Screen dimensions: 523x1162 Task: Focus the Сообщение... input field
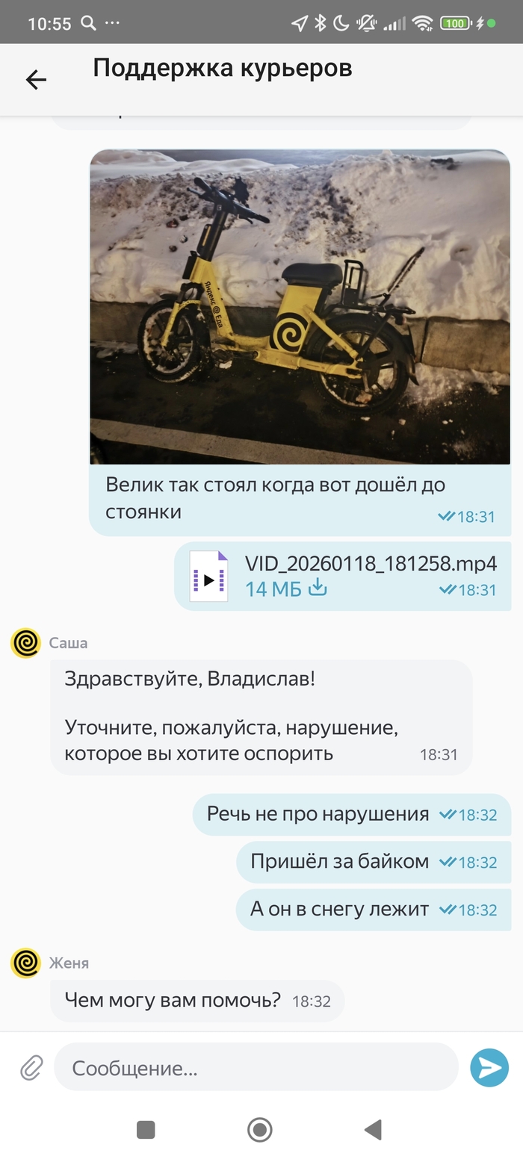pos(256,1068)
